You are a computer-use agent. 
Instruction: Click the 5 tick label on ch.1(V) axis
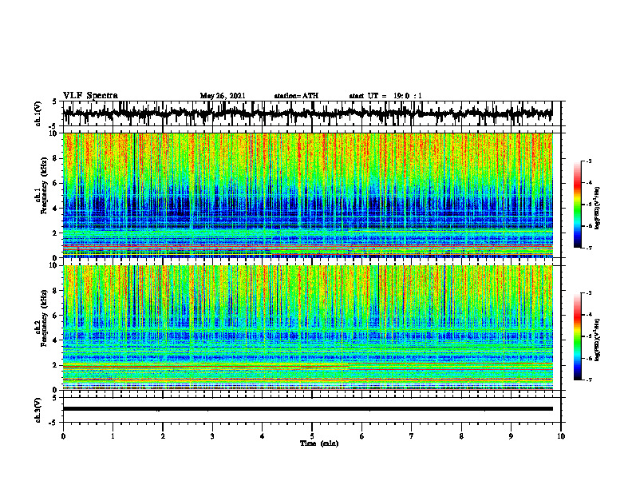pos(55,101)
